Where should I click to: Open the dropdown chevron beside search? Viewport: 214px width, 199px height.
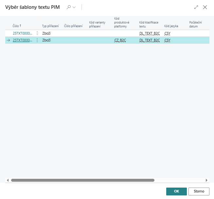tap(74, 7)
